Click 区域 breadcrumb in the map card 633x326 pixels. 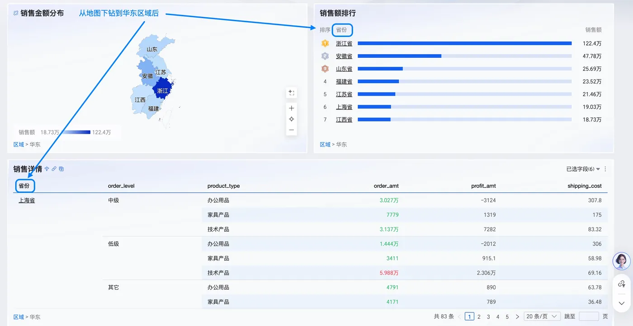point(19,144)
